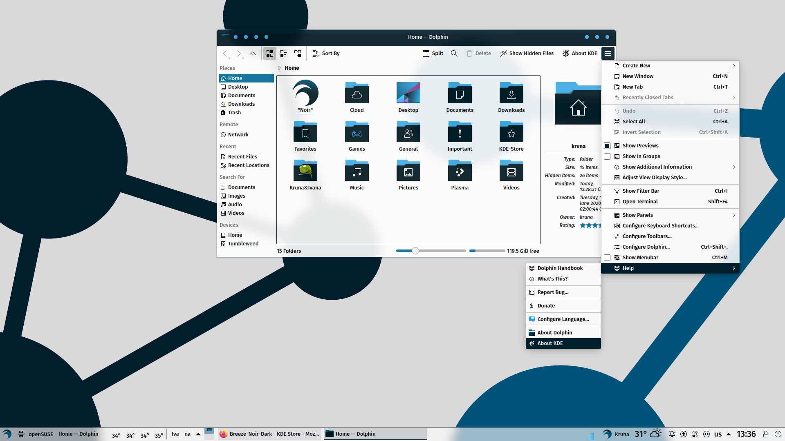Expand the Recently Closed Tabs submenu
Viewport: 785px width, 441px height.
tap(670, 98)
